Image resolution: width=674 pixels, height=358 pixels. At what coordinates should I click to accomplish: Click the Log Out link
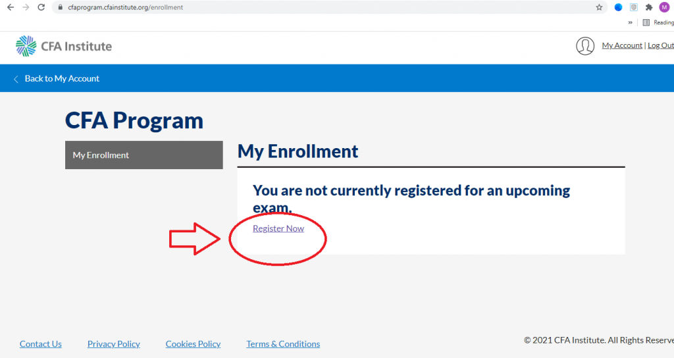coord(661,45)
